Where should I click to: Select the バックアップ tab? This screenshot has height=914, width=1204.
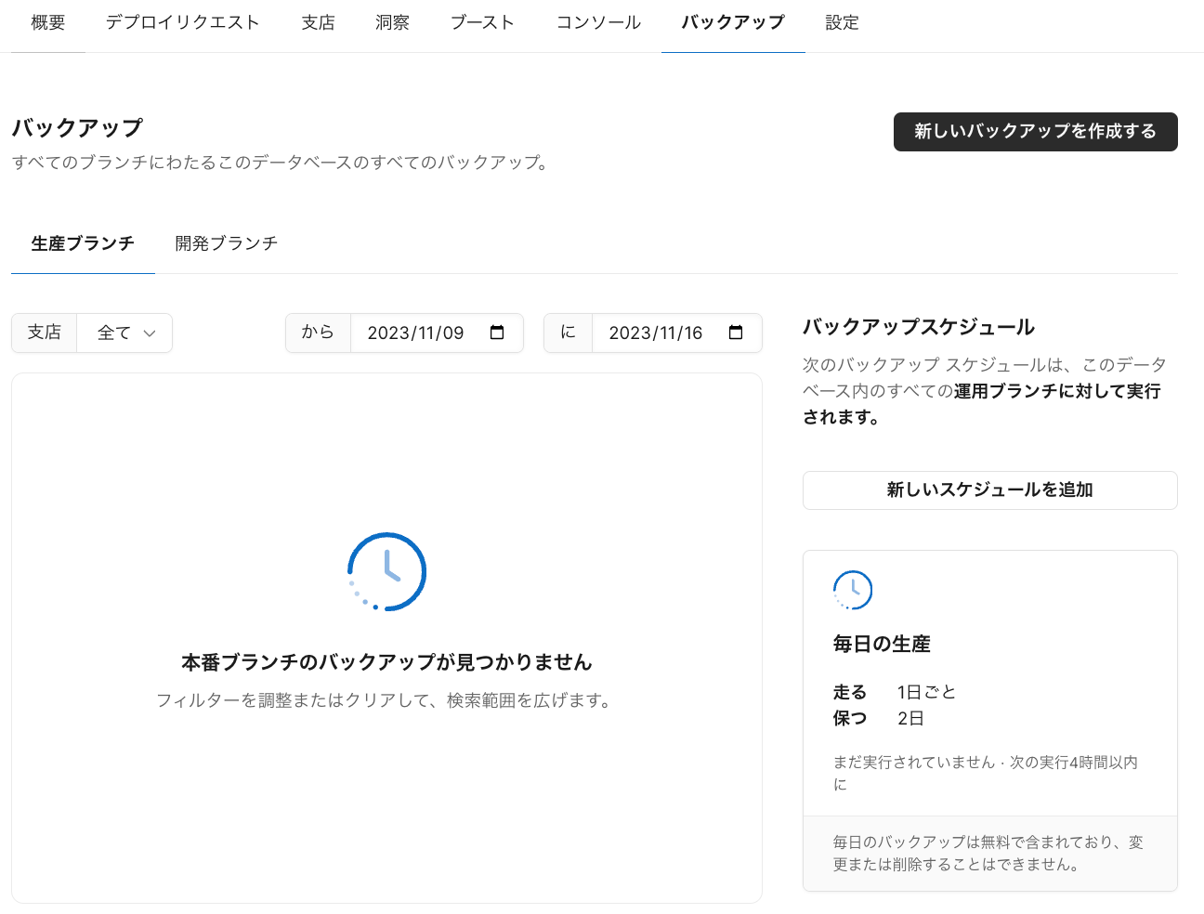click(733, 22)
